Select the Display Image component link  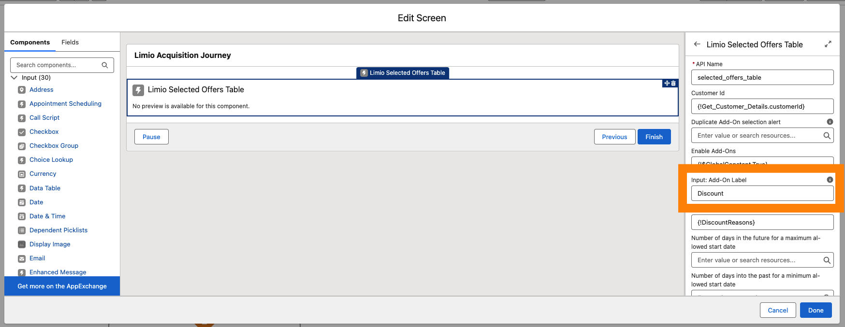pos(50,244)
